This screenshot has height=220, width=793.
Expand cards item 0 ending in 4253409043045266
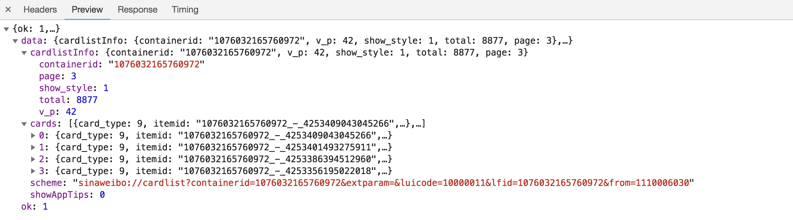tap(33, 136)
